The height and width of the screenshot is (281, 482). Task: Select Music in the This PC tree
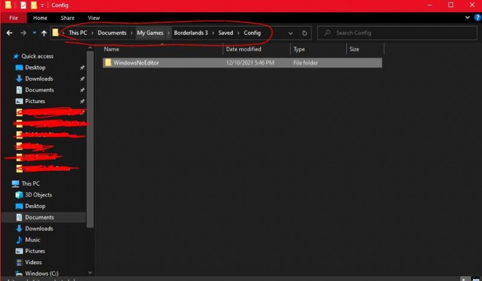click(x=33, y=240)
